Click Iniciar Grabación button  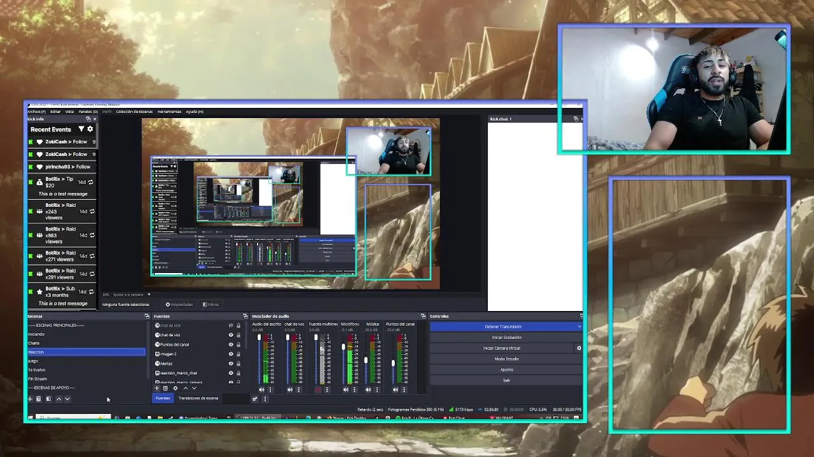pos(506,338)
